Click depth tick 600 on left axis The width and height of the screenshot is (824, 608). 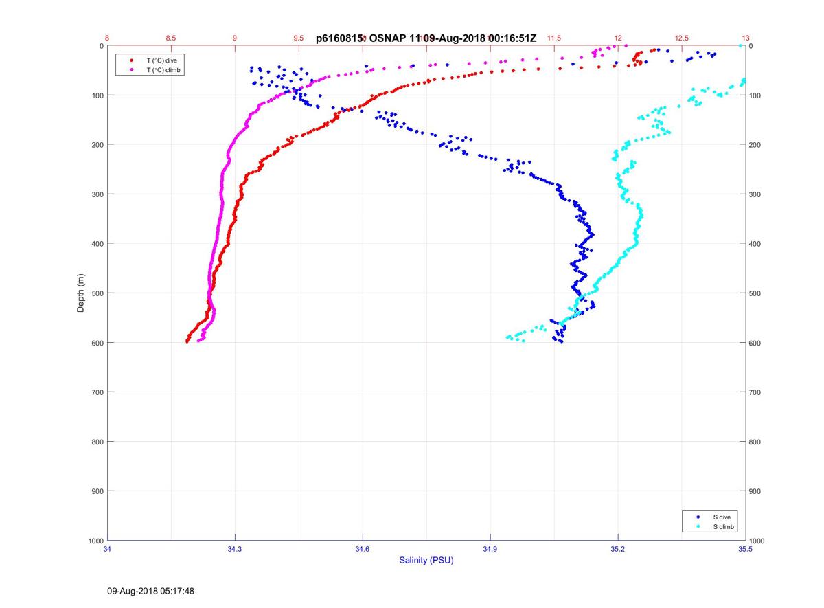point(97,343)
